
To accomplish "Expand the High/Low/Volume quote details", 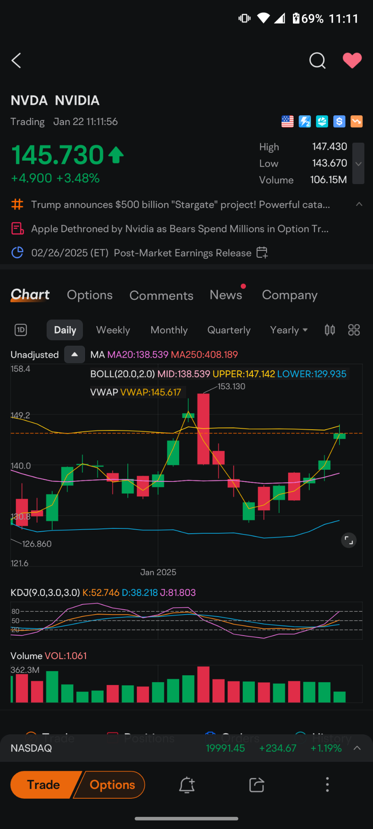I will pyautogui.click(x=358, y=163).
